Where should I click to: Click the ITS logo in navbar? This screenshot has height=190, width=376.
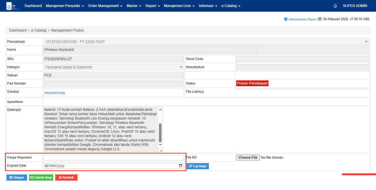tap(12, 6)
